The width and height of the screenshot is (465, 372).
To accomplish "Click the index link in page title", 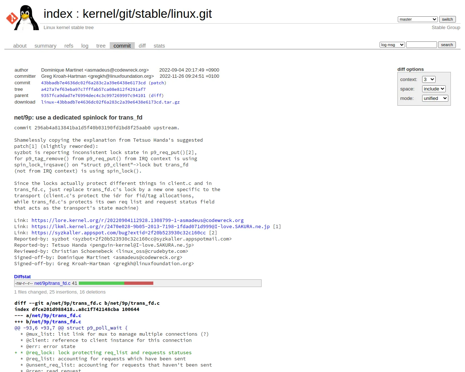I will point(58,14).
